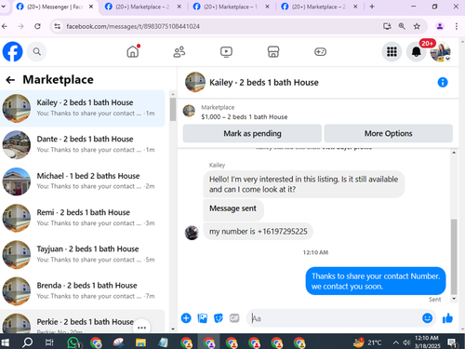Image resolution: width=465 pixels, height=349 pixels.
Task: Open File Explorer from the taskbar
Action: pyautogui.click(x=140, y=342)
